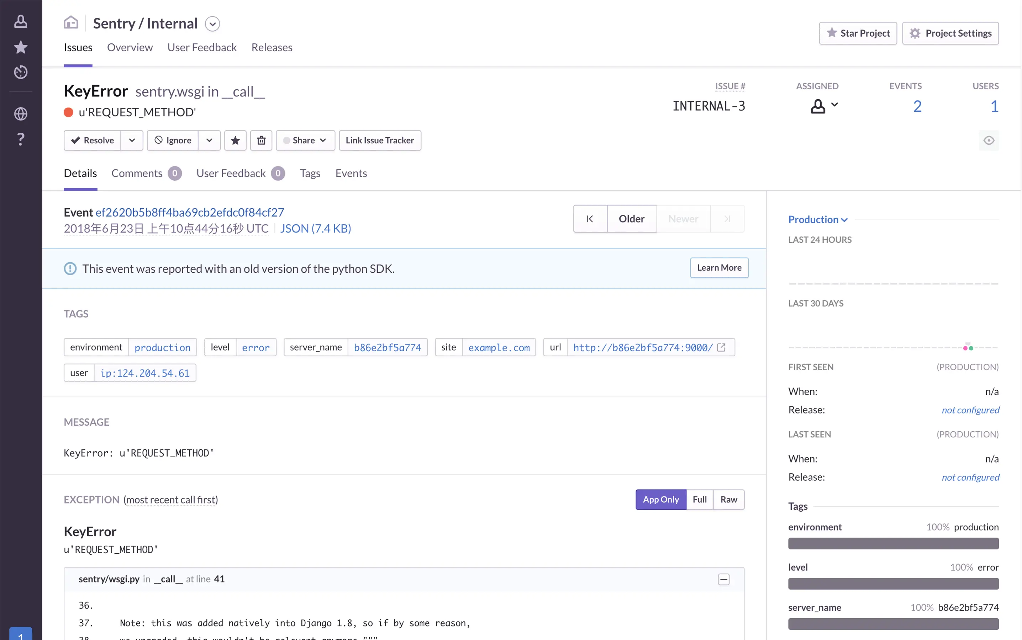1022x640 pixels.
Task: Toggle issue subscription eye icon
Action: [989, 140]
